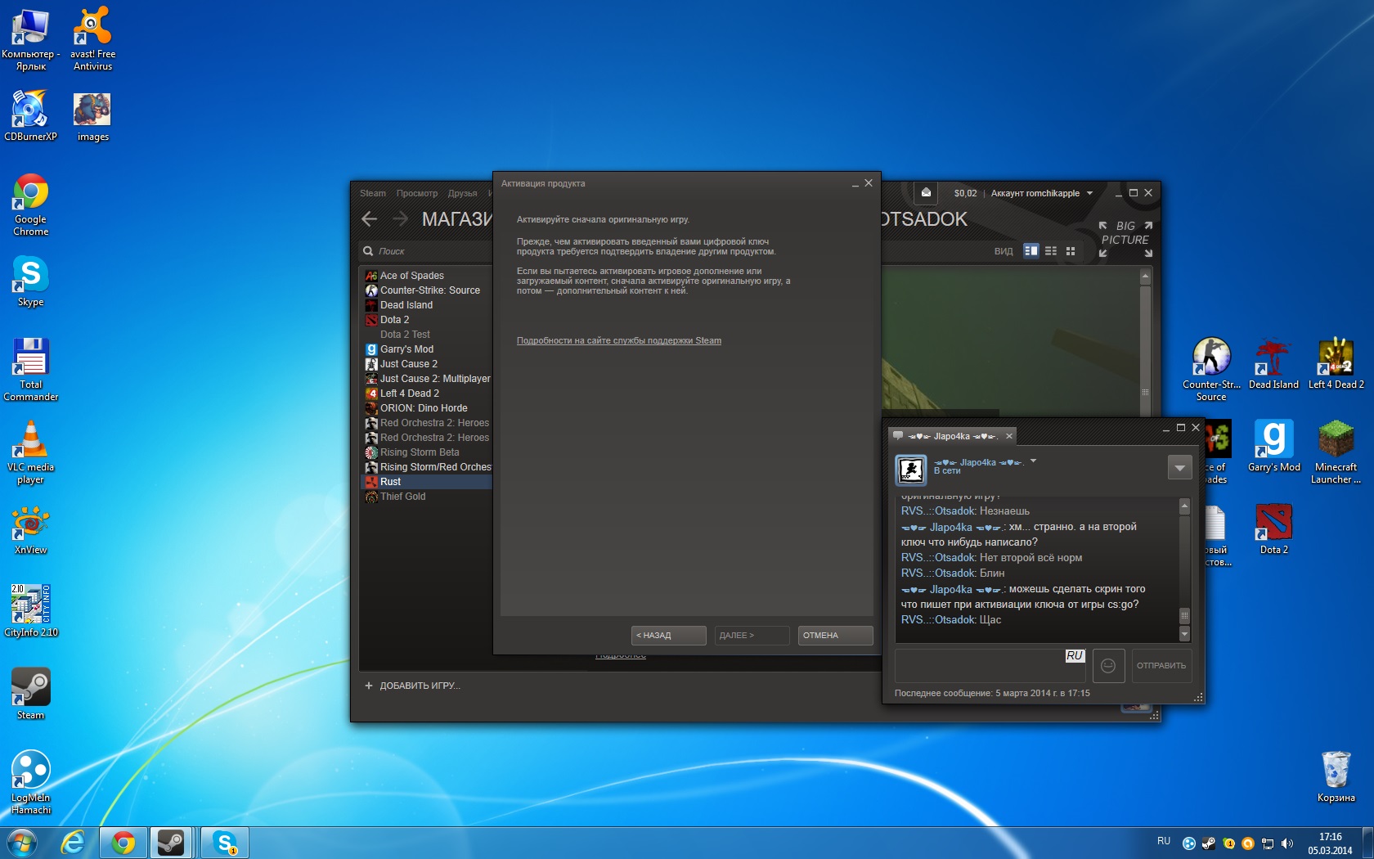The height and width of the screenshot is (859, 1374).
Task: Click the library Поиск search field
Action: click(x=426, y=251)
